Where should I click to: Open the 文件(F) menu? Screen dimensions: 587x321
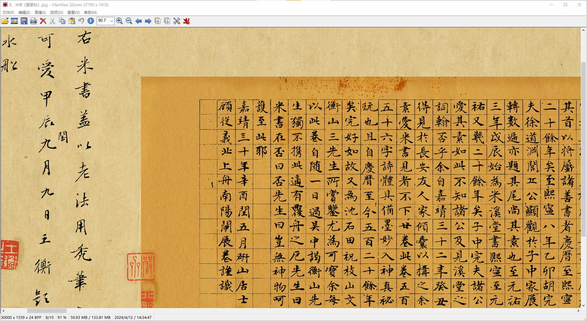pos(8,13)
